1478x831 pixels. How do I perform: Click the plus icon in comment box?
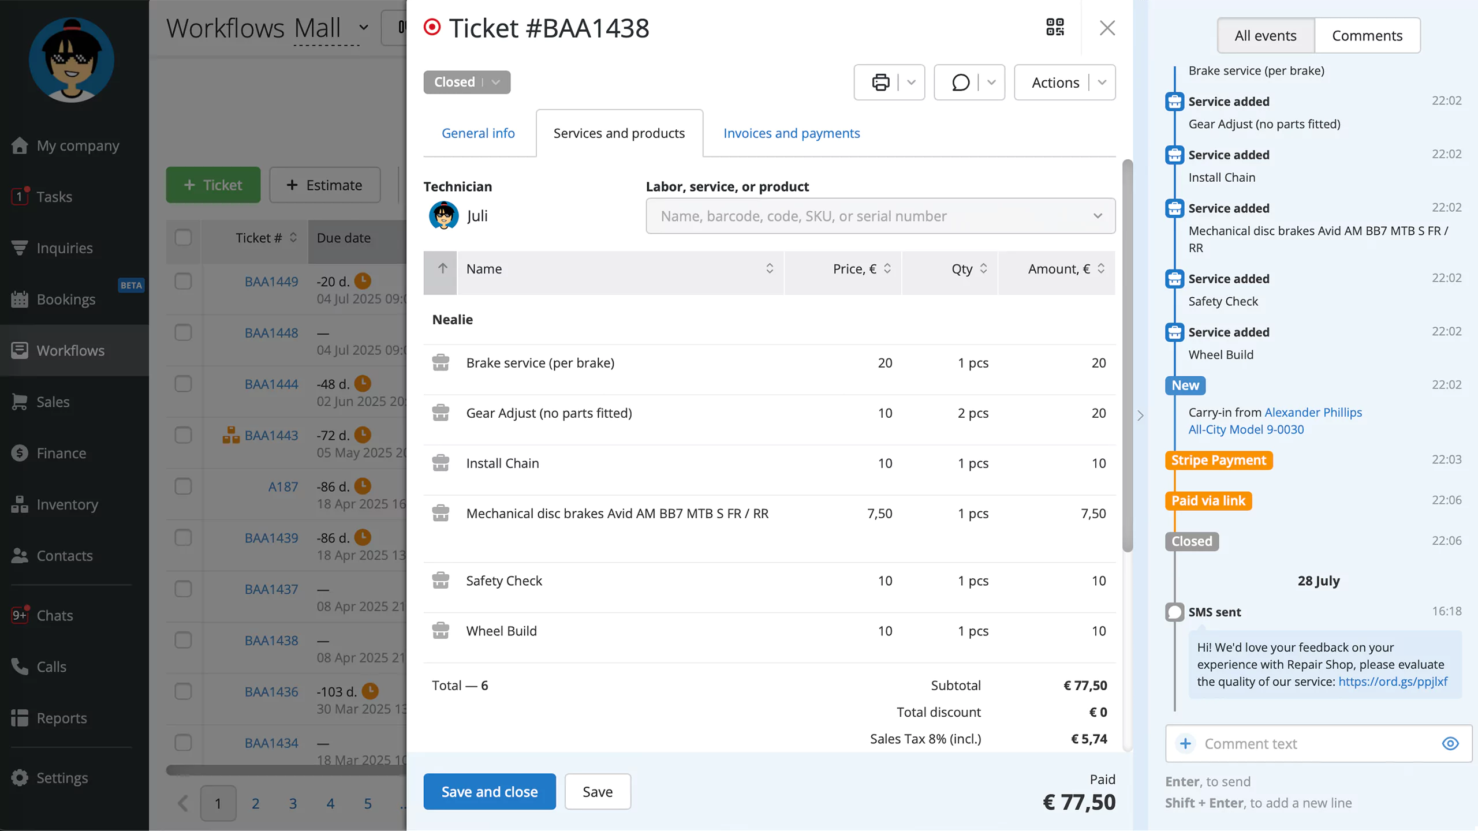point(1185,743)
